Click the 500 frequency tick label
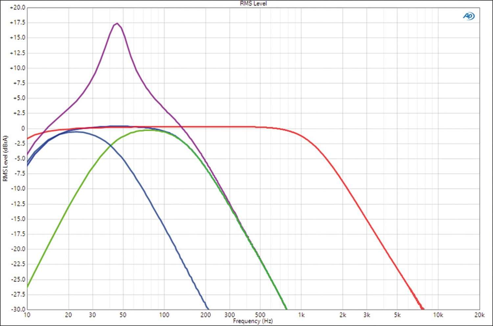 (x=260, y=315)
